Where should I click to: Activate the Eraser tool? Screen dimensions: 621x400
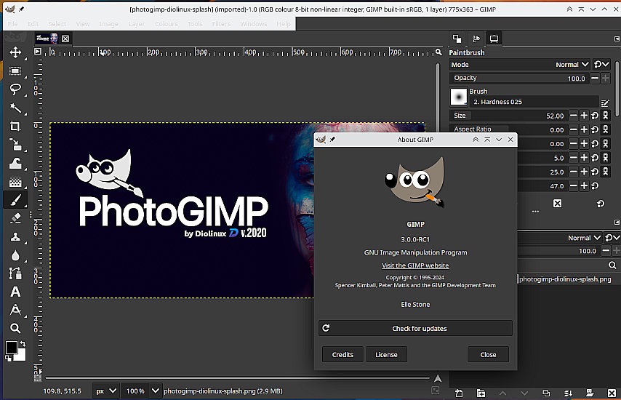click(x=15, y=218)
